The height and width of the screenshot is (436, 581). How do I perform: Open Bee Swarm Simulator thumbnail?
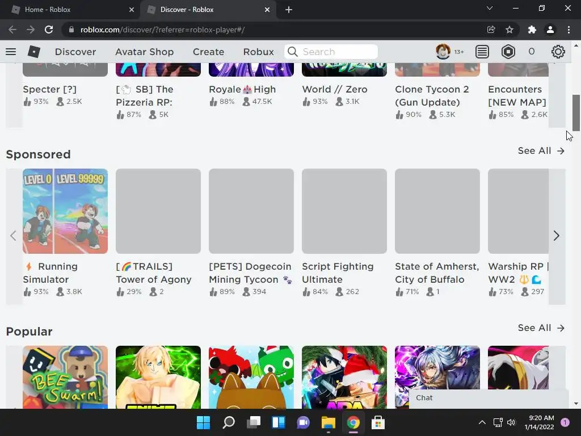(x=65, y=377)
